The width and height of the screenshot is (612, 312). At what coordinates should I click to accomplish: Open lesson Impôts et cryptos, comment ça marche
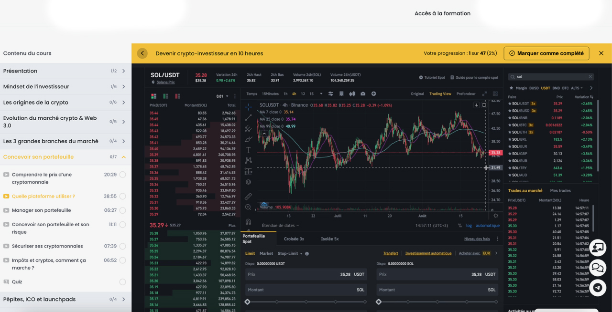click(49, 264)
